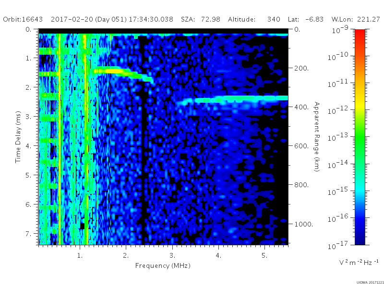
Task: Select the 1. tick on Time Delay axis
Action: (x=28, y=58)
